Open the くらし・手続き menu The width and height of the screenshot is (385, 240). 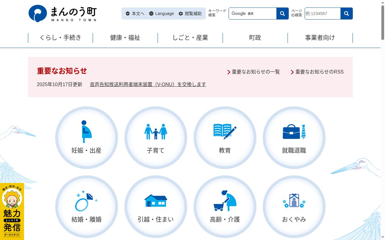[60, 38]
